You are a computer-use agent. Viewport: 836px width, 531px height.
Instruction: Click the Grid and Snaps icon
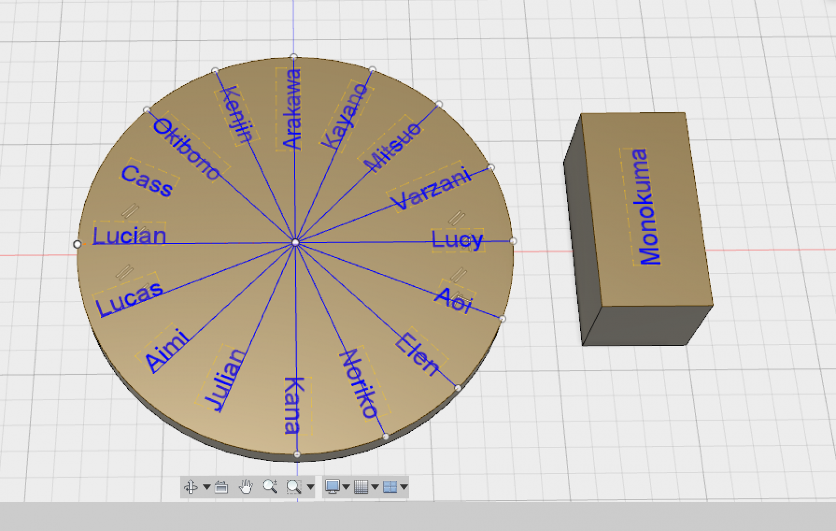pos(361,487)
